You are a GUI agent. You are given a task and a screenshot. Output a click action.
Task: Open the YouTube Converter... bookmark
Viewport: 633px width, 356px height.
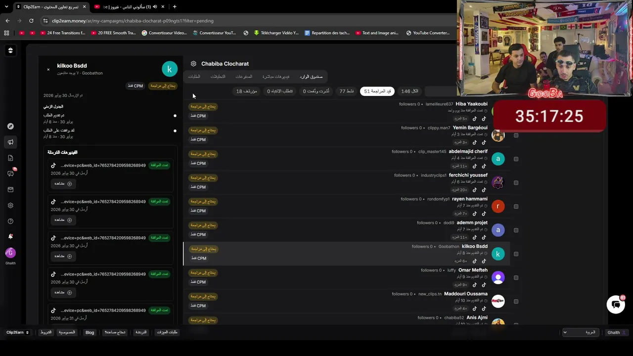coord(428,33)
